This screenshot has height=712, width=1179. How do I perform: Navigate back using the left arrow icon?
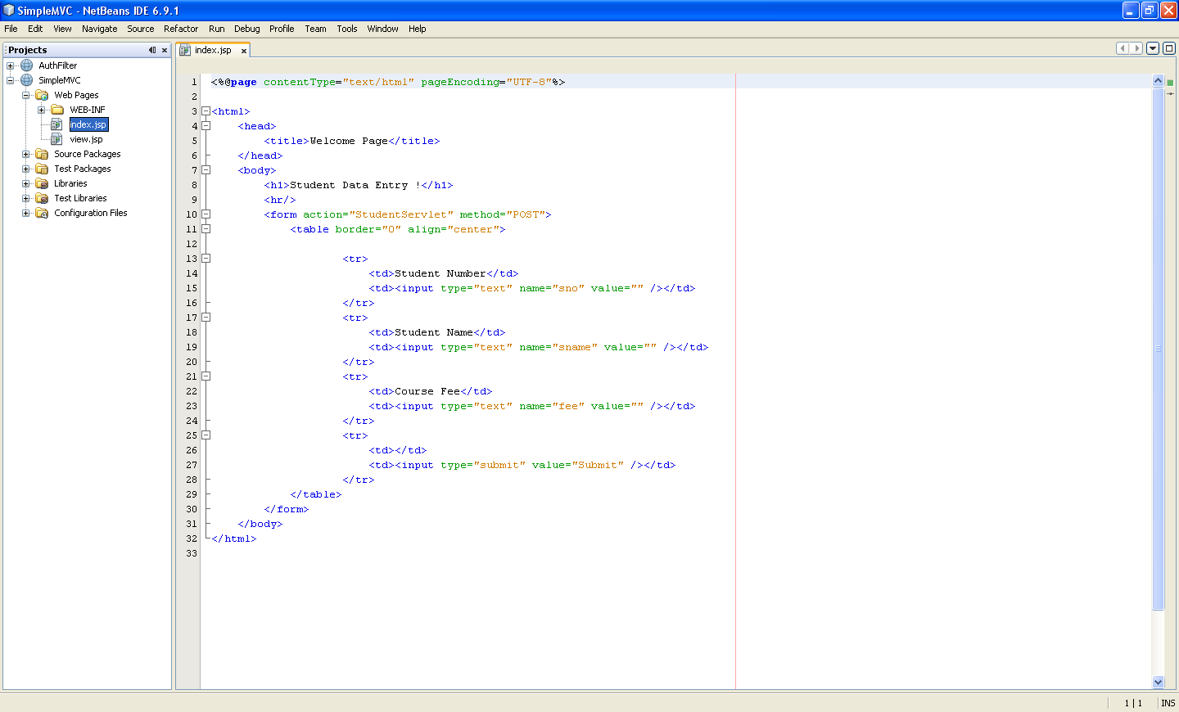1122,48
